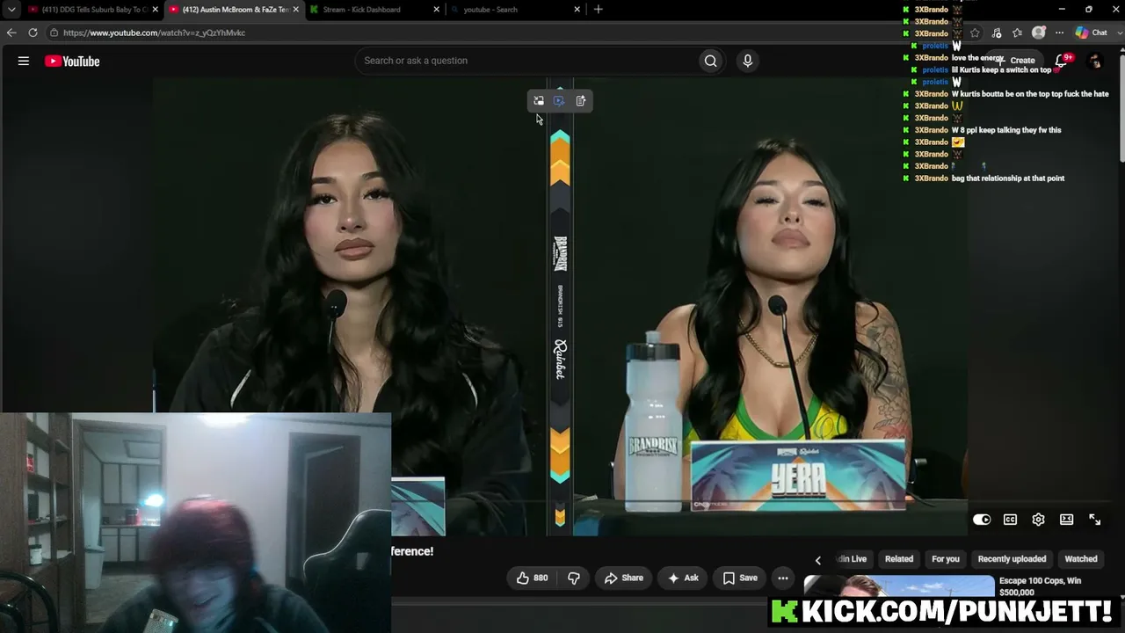Open browser settings and more menu
Viewport: 1125px width, 633px height.
tap(1059, 33)
